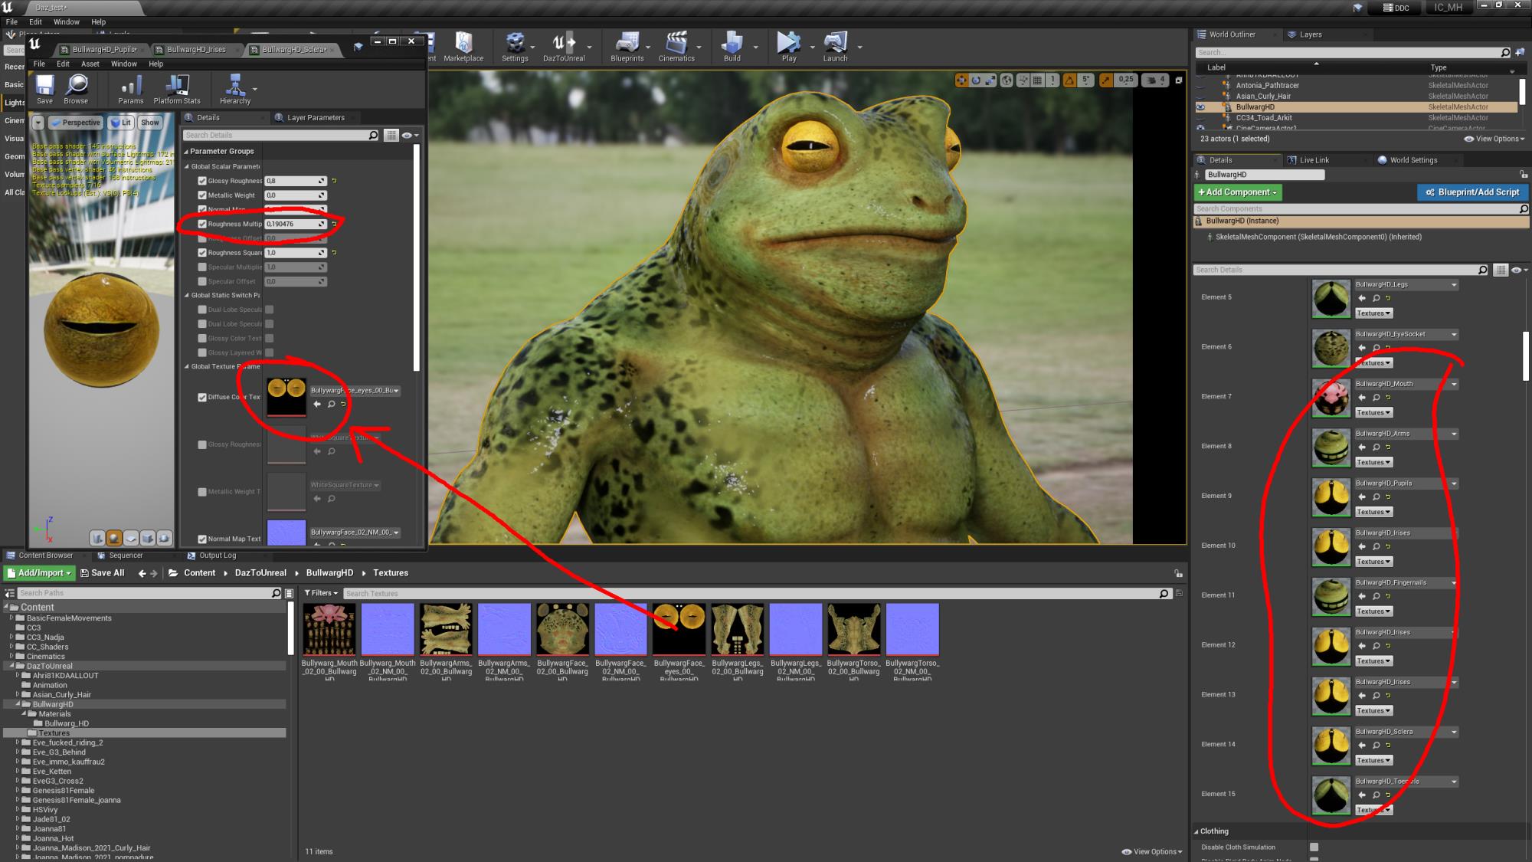The height and width of the screenshot is (862, 1532).
Task: Toggle sources panel icon beside Search Paths
Action: (9, 593)
